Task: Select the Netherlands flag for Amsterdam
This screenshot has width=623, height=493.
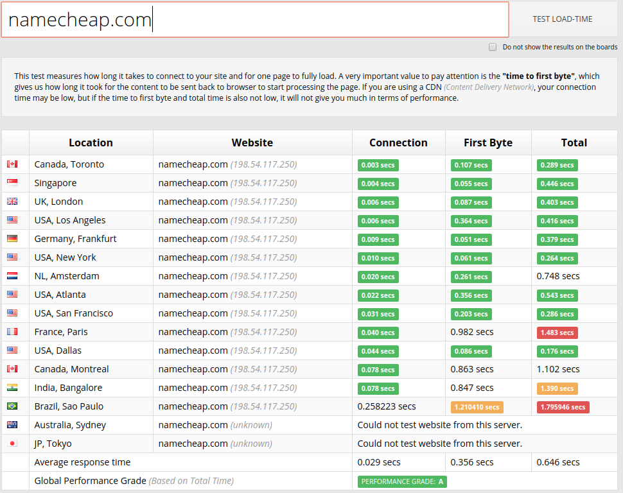Action: pos(12,276)
